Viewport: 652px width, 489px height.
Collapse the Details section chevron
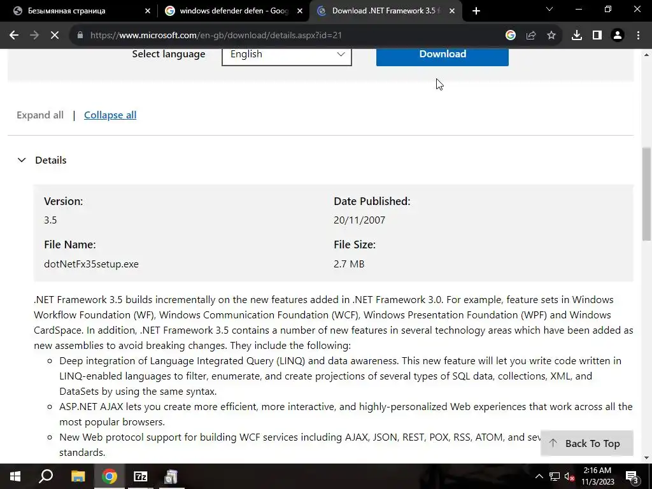[22, 160]
